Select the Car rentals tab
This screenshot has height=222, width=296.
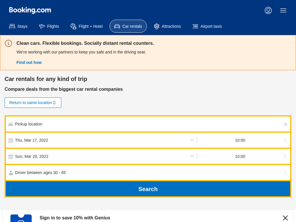[x=128, y=26]
